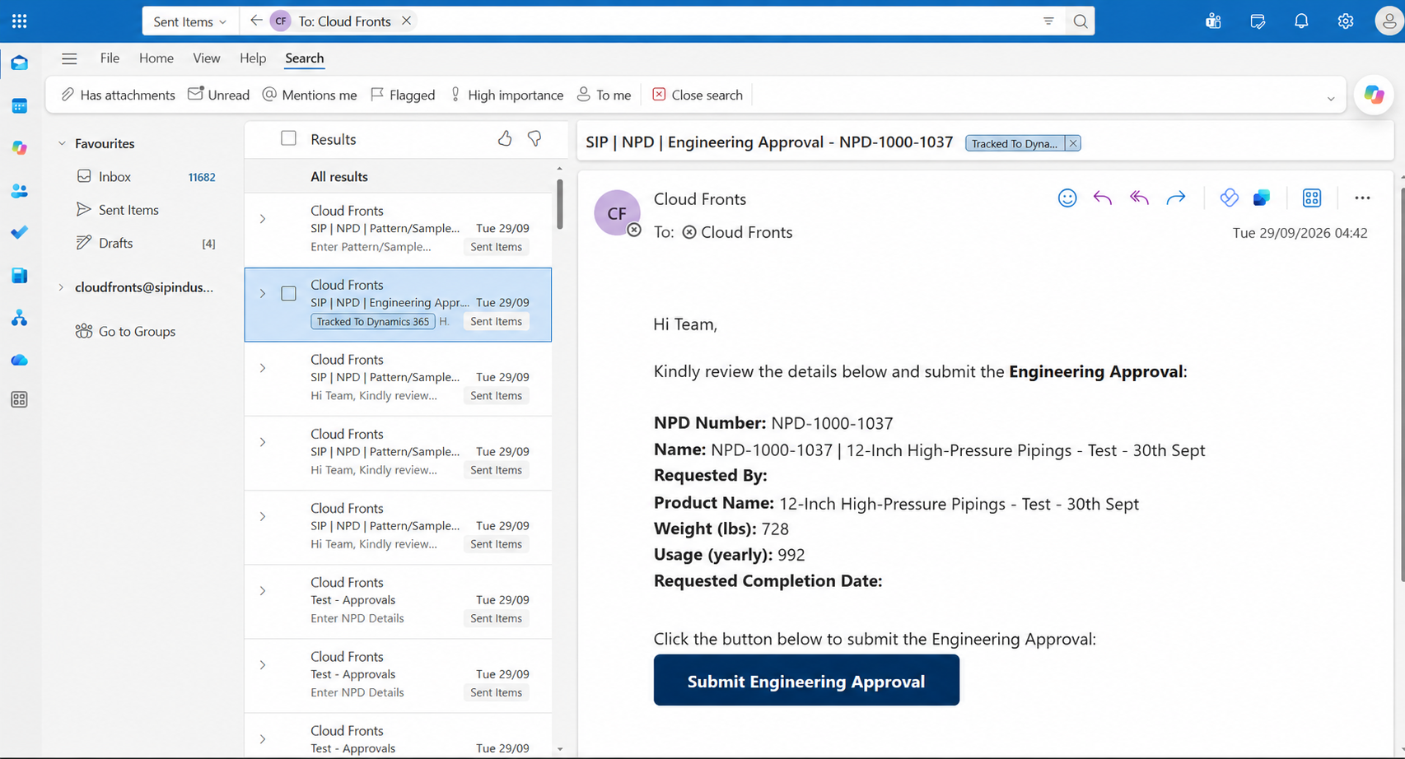Open the Help tab
The height and width of the screenshot is (759, 1405).
point(253,58)
